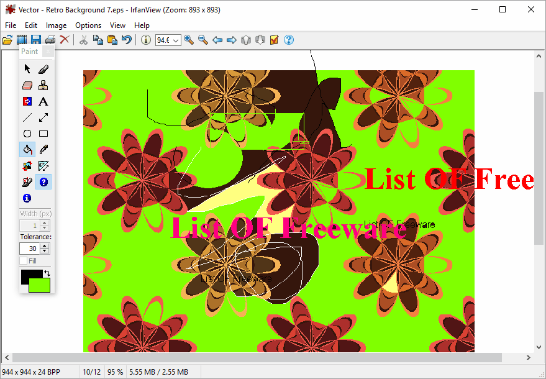Click the Zoom out magnifier icon
Image resolution: width=546 pixels, height=379 pixels.
click(x=203, y=40)
